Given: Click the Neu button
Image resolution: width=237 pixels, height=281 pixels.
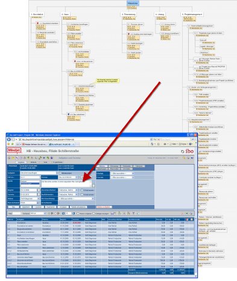Looking at the screenshot, I should point(14,207).
